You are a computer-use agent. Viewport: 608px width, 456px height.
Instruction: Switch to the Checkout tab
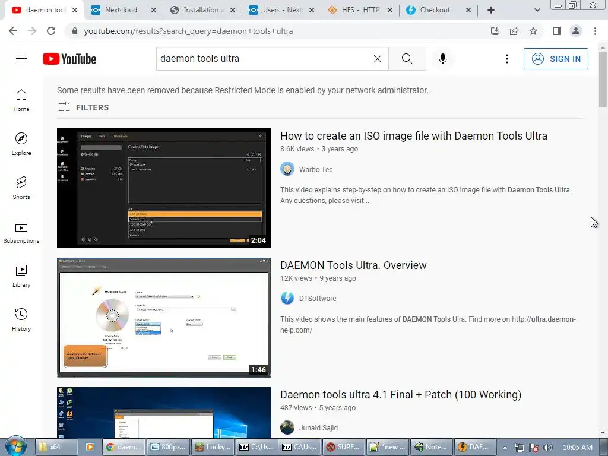(435, 10)
